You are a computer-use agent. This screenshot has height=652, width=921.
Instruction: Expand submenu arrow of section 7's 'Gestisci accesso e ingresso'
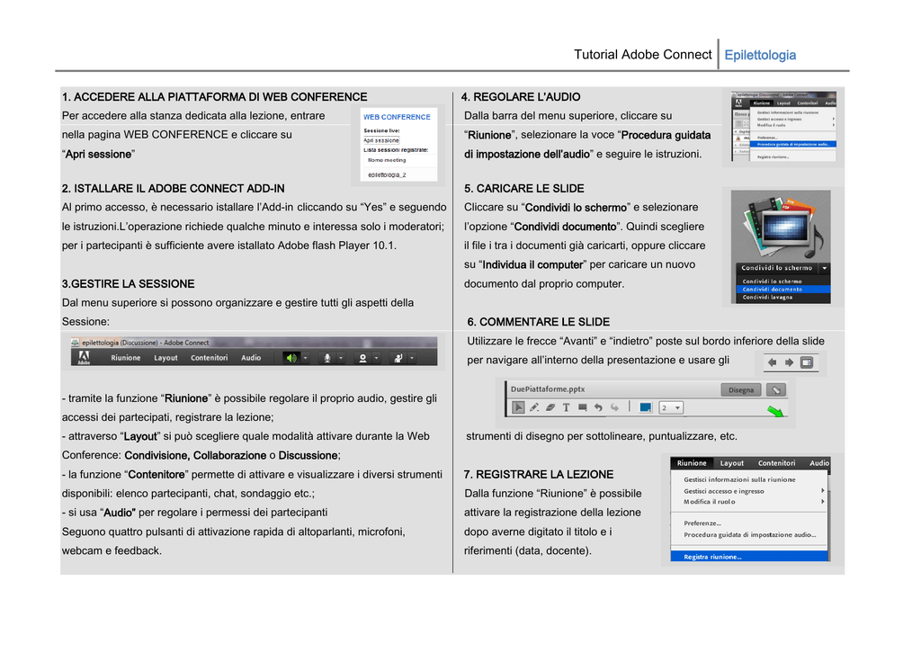(x=823, y=490)
